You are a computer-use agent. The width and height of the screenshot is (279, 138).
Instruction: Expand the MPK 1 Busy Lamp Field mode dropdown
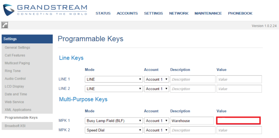tap(114, 121)
